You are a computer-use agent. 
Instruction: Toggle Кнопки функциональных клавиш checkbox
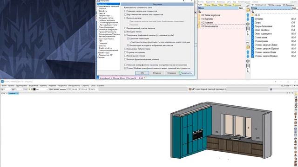(125, 59)
